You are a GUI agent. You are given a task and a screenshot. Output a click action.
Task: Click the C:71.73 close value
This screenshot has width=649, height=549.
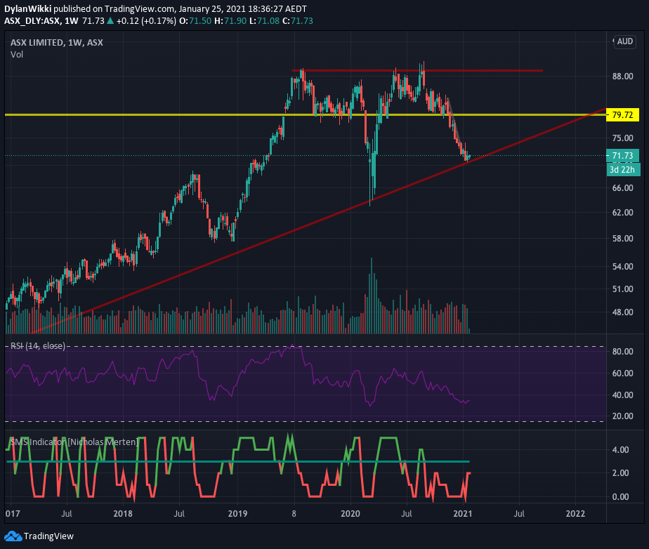(x=298, y=20)
